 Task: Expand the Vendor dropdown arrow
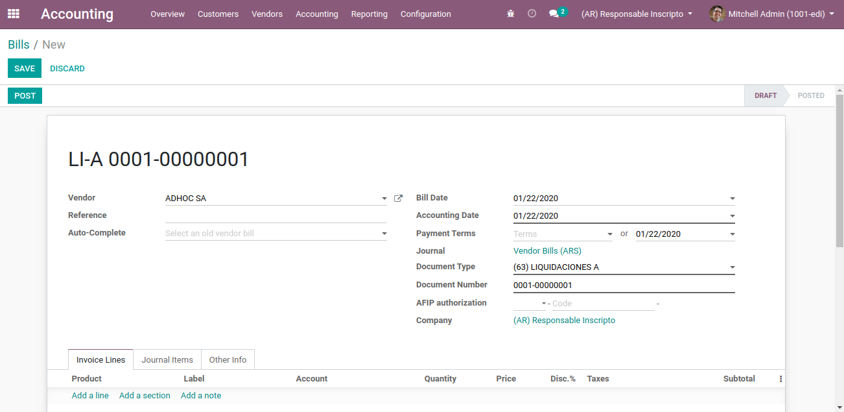(384, 199)
